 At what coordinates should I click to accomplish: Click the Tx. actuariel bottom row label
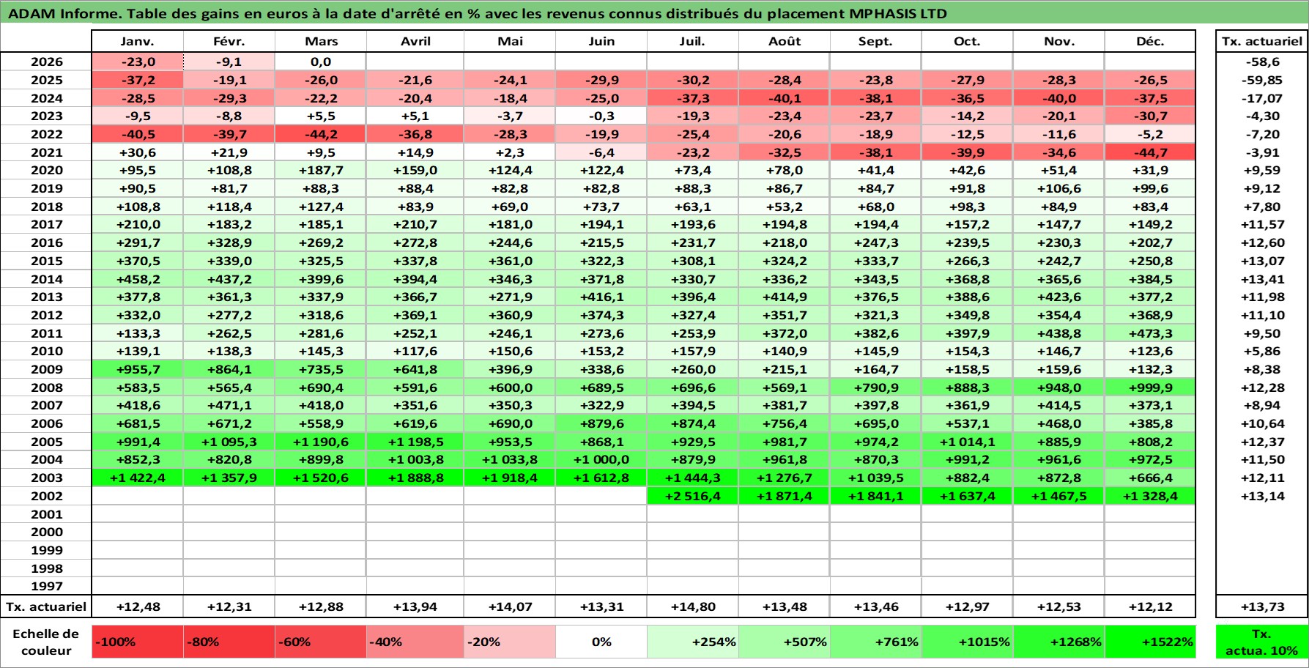point(46,606)
